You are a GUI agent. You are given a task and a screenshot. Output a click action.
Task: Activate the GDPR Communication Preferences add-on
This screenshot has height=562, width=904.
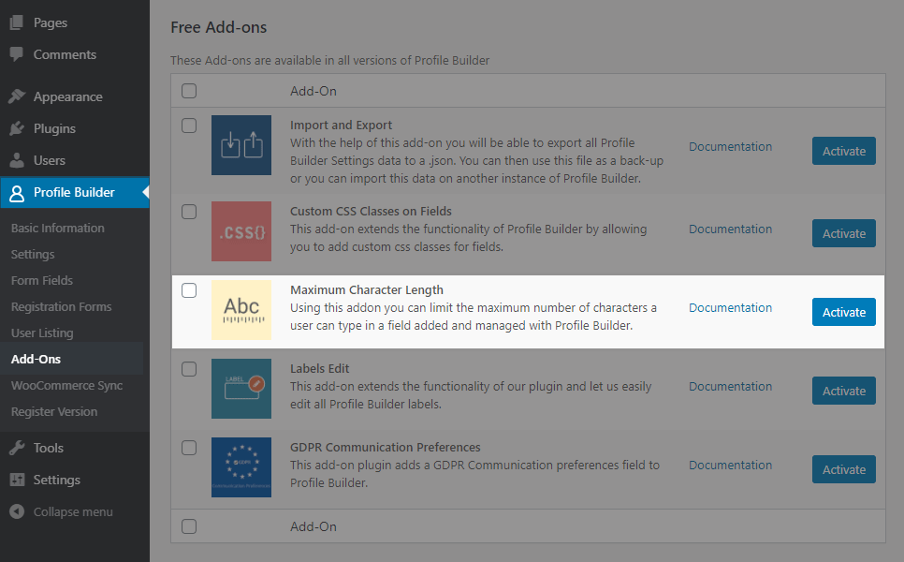click(843, 469)
